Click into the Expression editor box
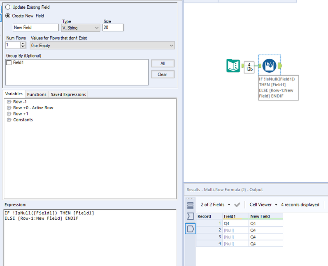The image size is (328, 266). point(90,238)
